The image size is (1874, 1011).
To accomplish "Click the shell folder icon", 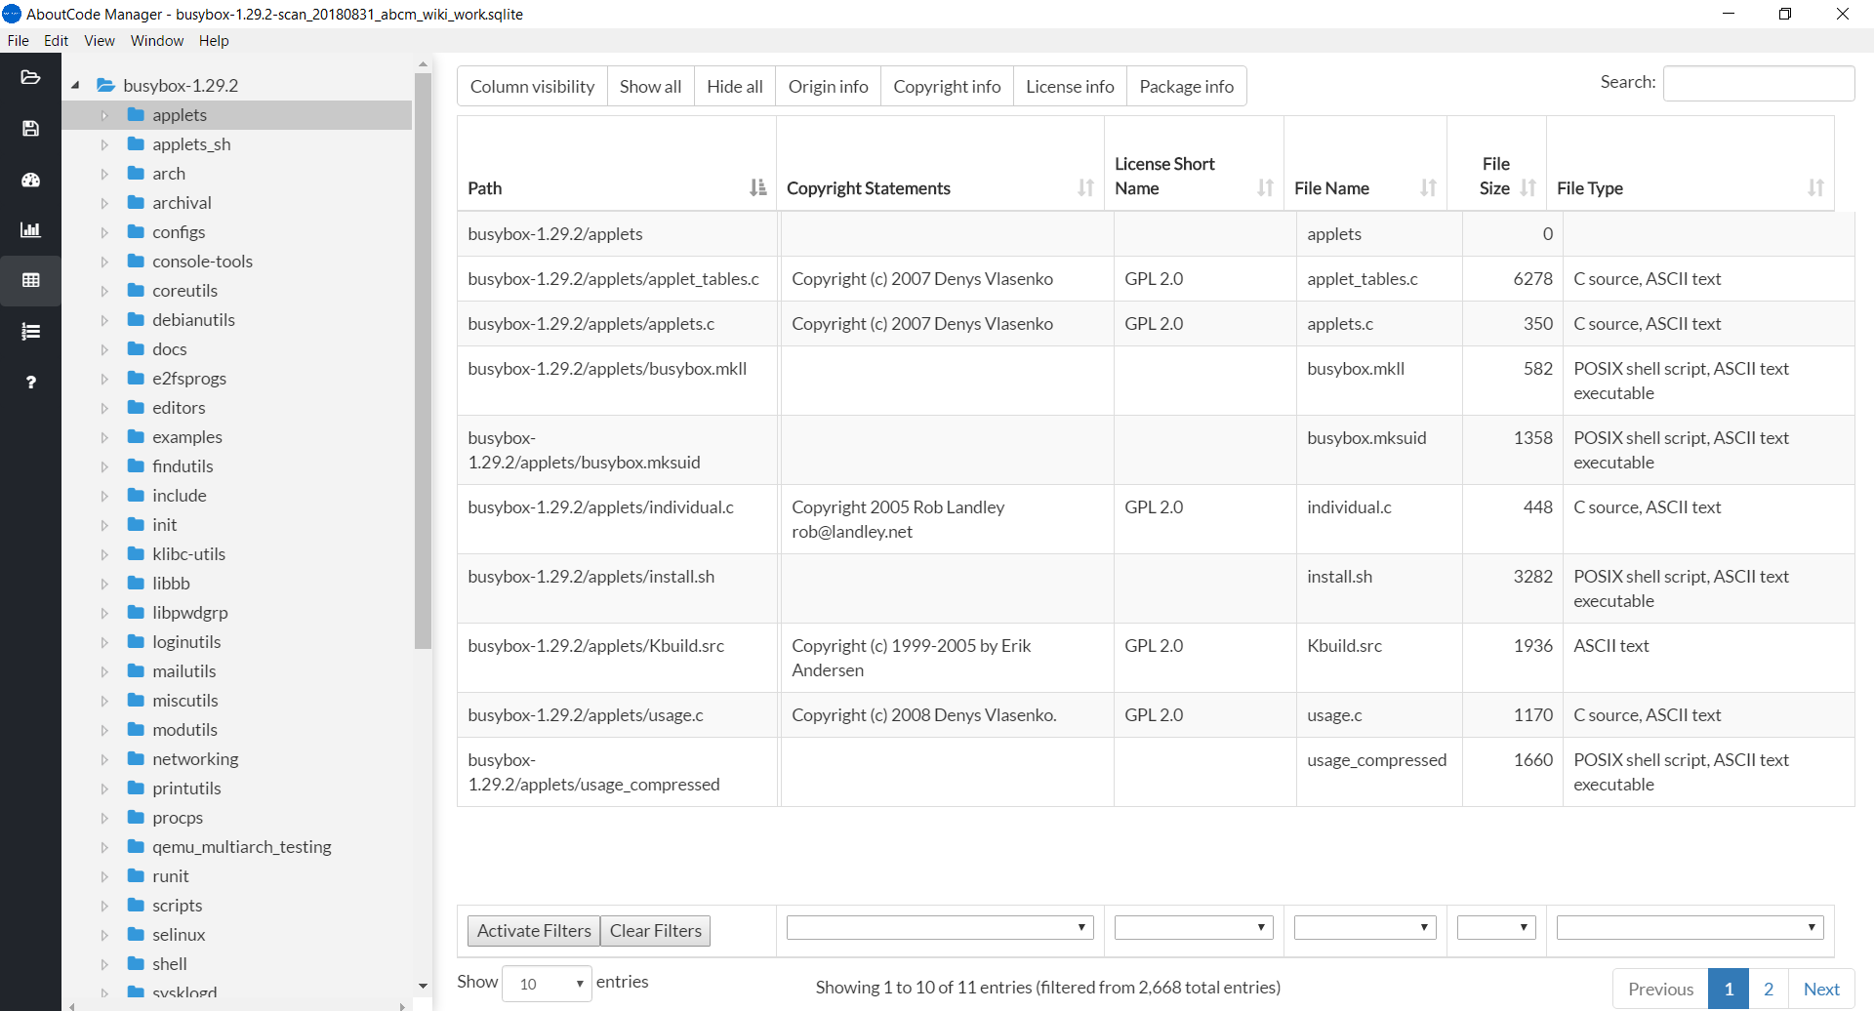I will (136, 964).
